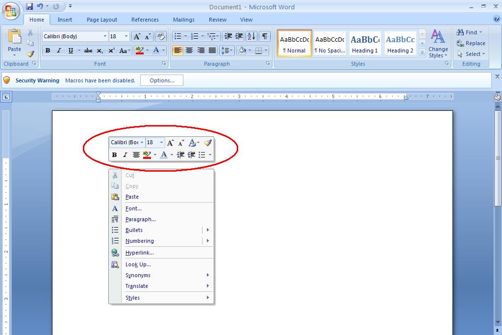
Task: Open Font dialog launcher in ribbon
Action: [x=164, y=63]
